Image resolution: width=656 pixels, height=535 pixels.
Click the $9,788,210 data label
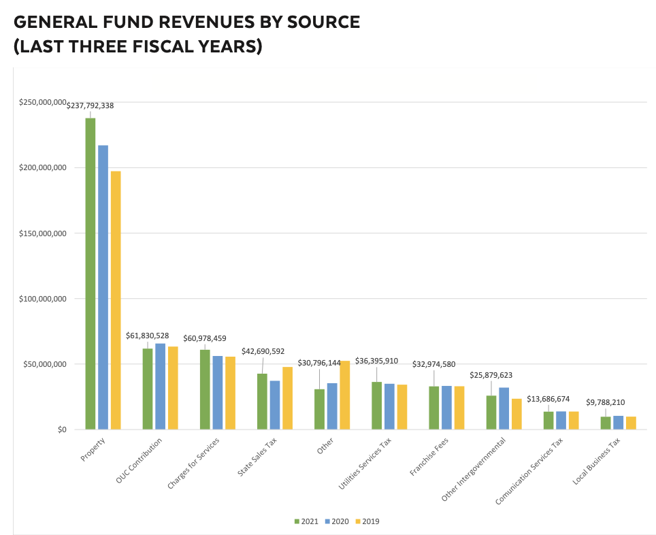605,402
